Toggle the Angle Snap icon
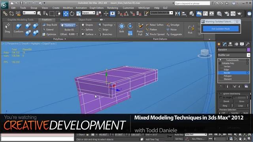Image resolution: width=253 pixels, height=142 pixels. [126, 14]
